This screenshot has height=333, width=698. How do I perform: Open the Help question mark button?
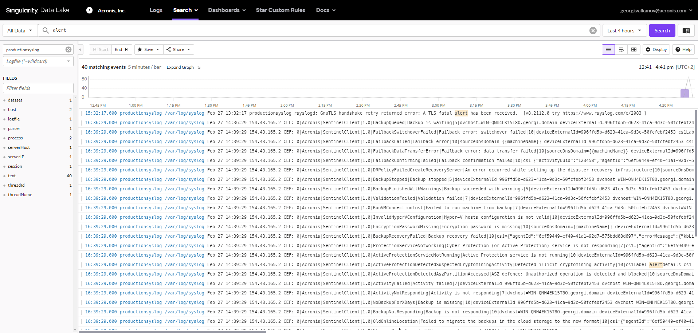[683, 49]
